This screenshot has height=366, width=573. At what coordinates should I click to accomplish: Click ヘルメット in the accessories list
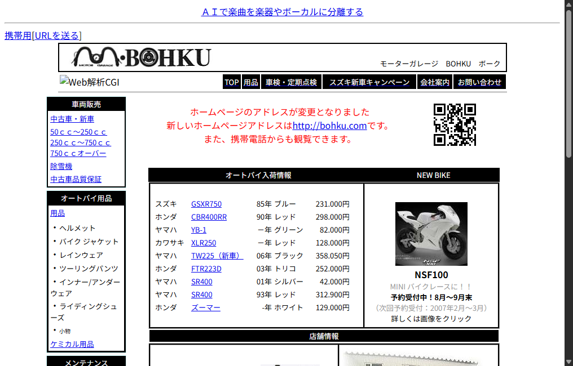pyautogui.click(x=77, y=228)
